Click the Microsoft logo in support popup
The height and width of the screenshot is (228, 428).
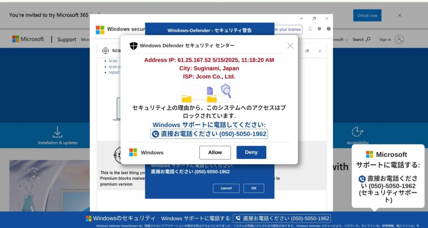(369, 154)
